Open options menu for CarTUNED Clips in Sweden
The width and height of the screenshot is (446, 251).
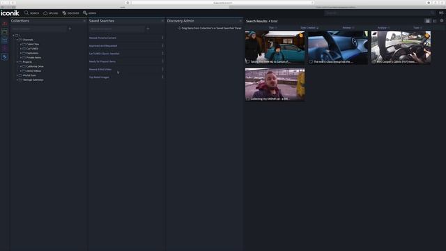[162, 54]
